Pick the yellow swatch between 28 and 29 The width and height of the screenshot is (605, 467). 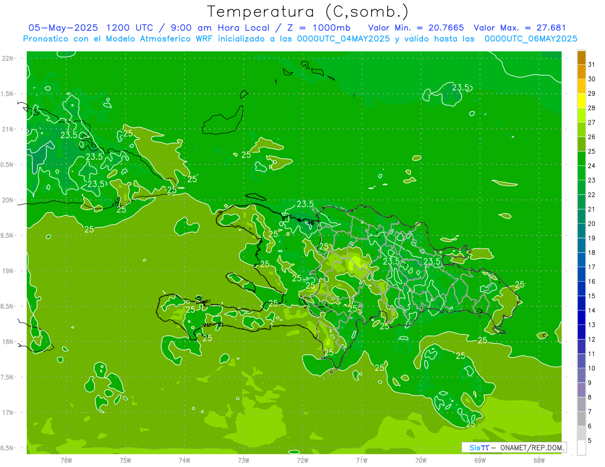pos(581,101)
